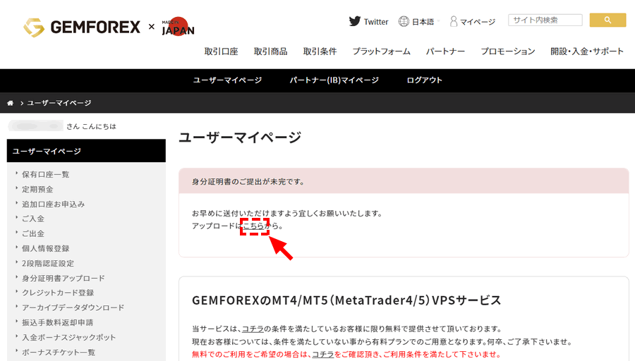Focus the サイト内検索 search field
This screenshot has width=635, height=361.
(545, 20)
